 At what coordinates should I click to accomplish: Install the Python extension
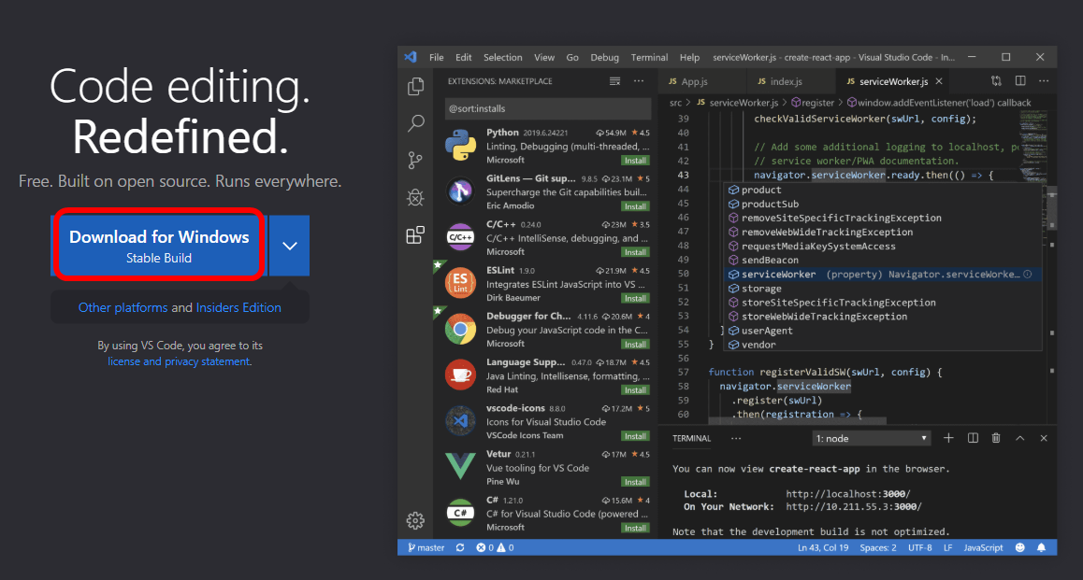click(635, 161)
